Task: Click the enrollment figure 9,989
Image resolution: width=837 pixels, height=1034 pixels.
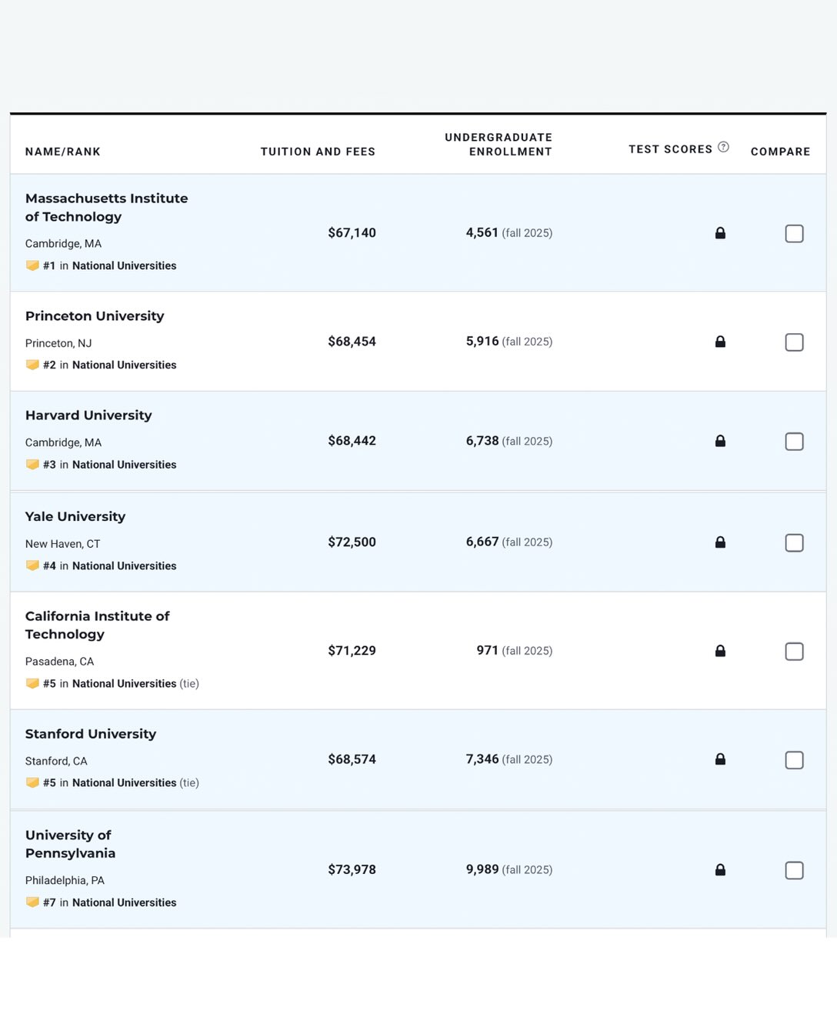Action: pos(482,870)
